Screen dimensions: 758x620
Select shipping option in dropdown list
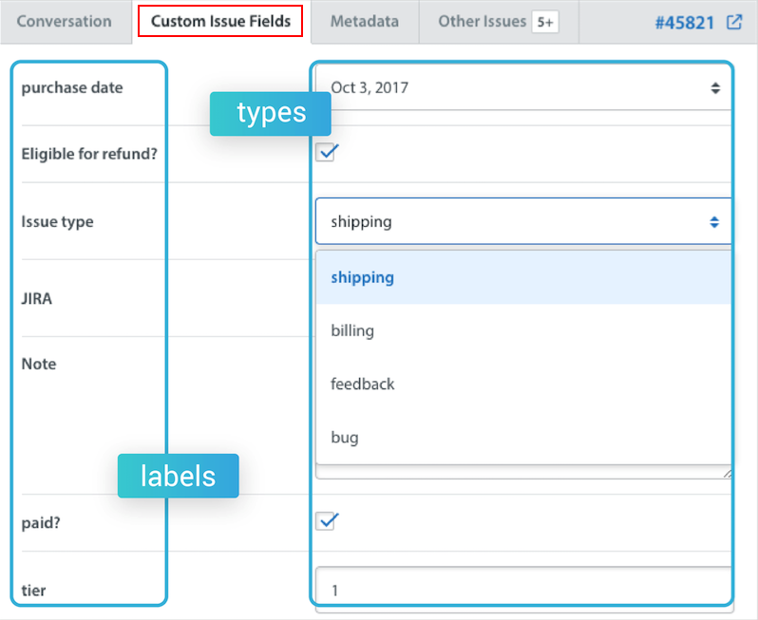362,278
